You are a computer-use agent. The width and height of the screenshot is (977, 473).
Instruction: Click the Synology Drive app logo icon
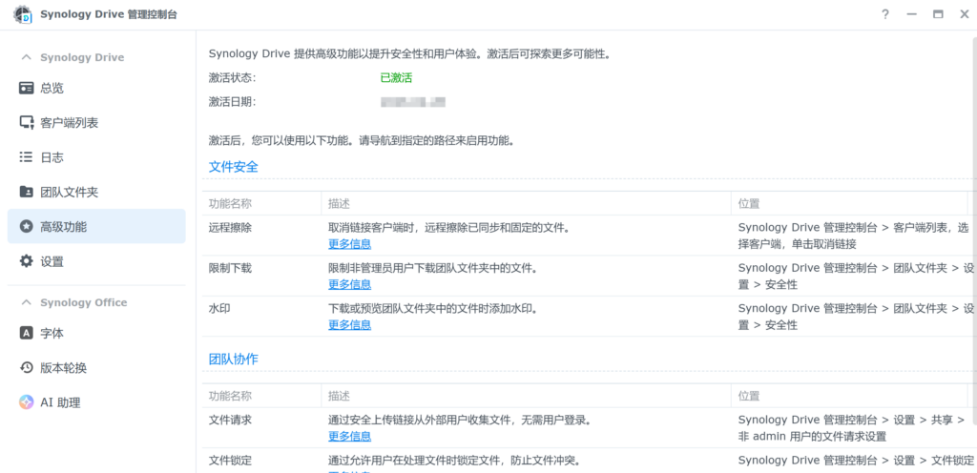(22, 14)
